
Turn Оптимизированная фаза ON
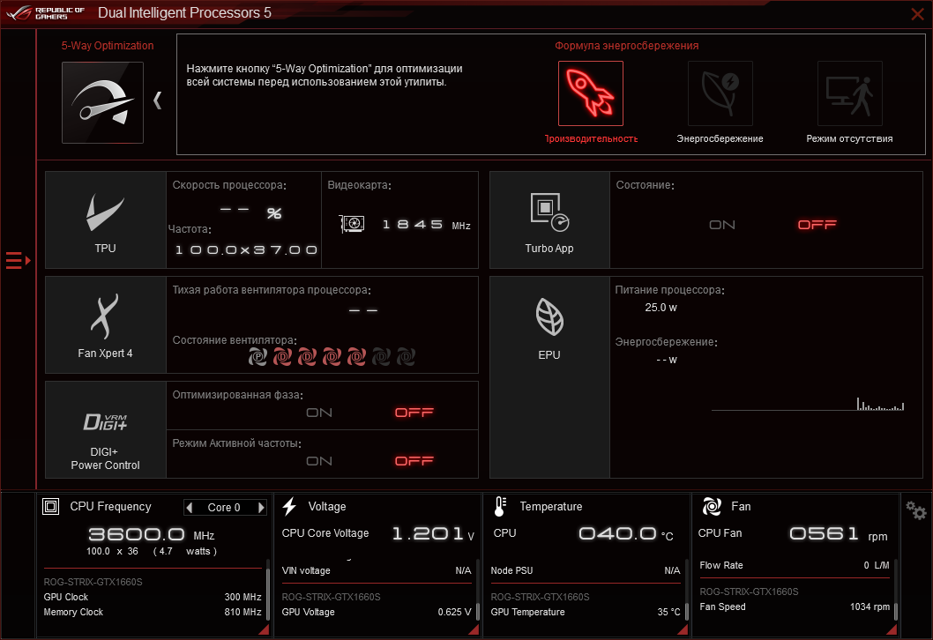pos(319,413)
